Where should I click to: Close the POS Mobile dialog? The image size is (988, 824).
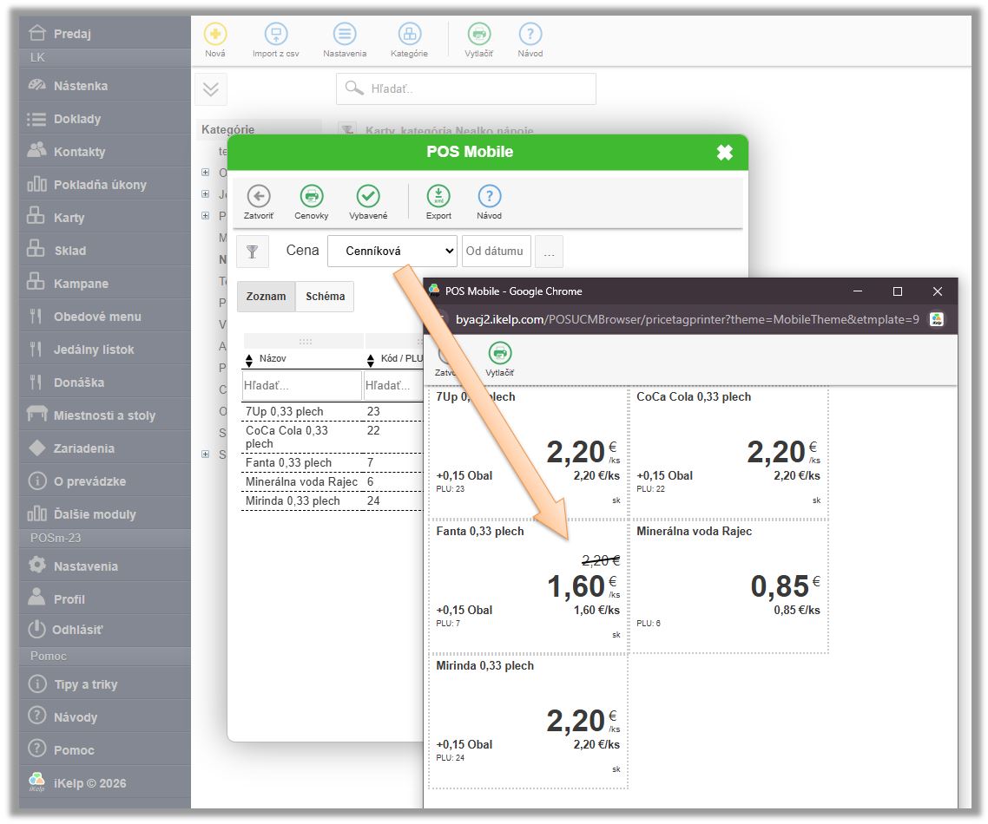point(724,153)
